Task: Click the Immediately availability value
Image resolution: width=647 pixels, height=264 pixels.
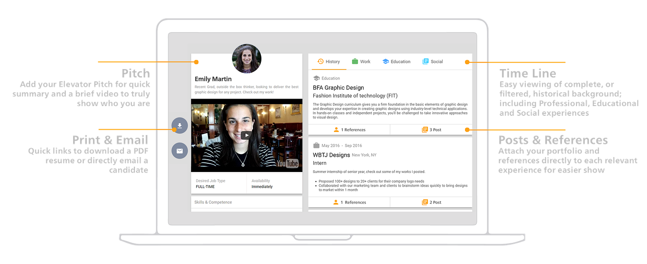Action: [x=262, y=187]
